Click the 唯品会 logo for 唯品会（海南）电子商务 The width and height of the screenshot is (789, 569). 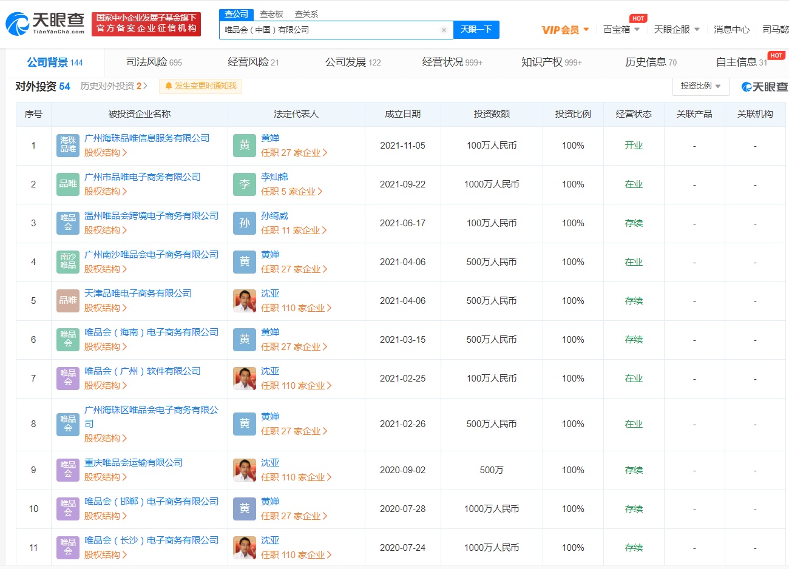[x=68, y=340]
